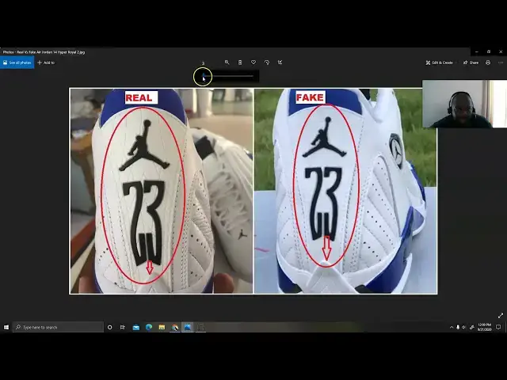
Task: Open the Edit & Create menu
Action: click(440, 63)
